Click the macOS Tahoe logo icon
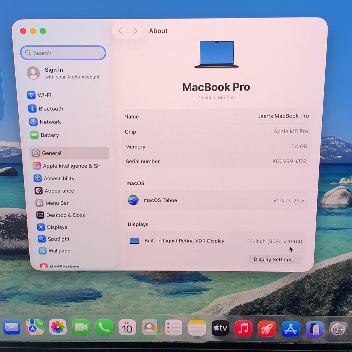 (x=133, y=200)
